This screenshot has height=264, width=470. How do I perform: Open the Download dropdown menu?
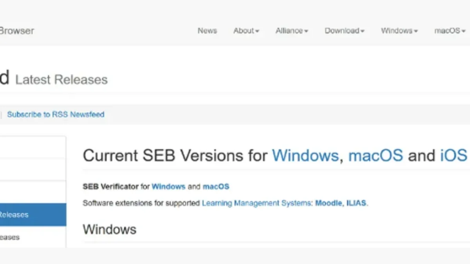(345, 31)
